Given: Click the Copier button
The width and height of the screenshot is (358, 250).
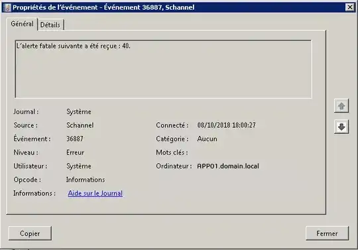Looking at the screenshot, I should [30, 233].
